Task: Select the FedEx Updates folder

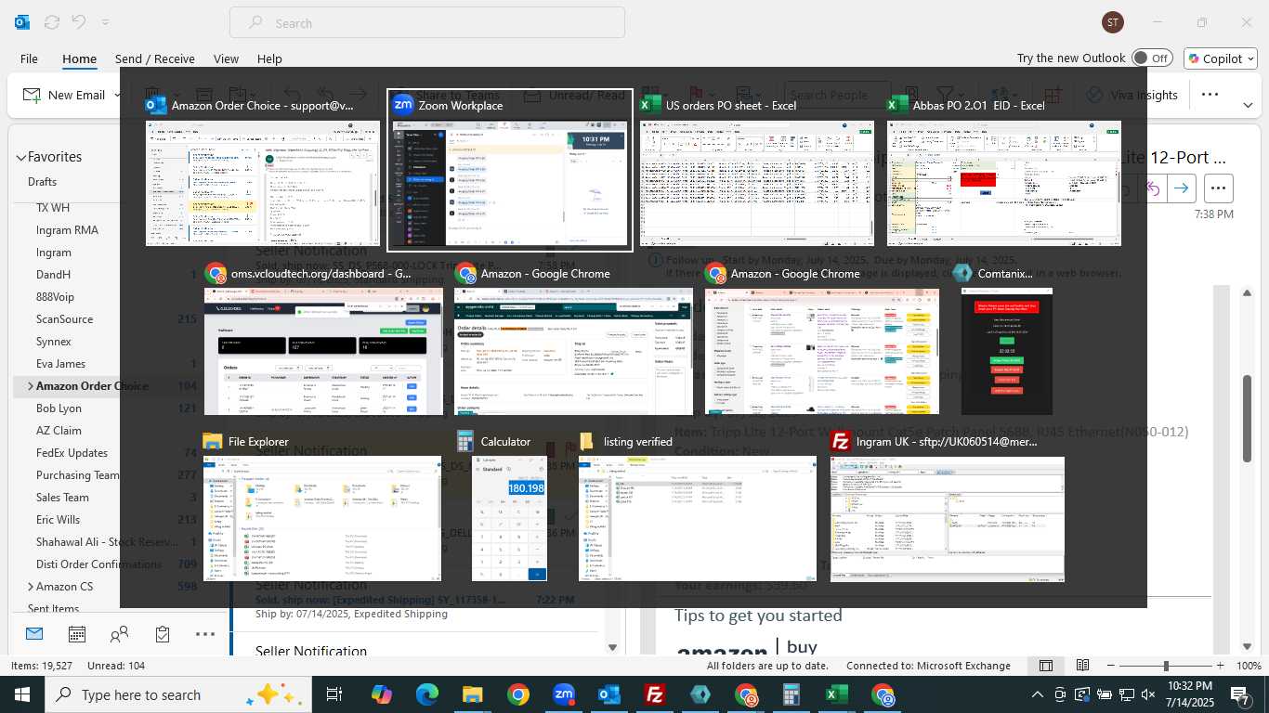Action: [x=72, y=453]
